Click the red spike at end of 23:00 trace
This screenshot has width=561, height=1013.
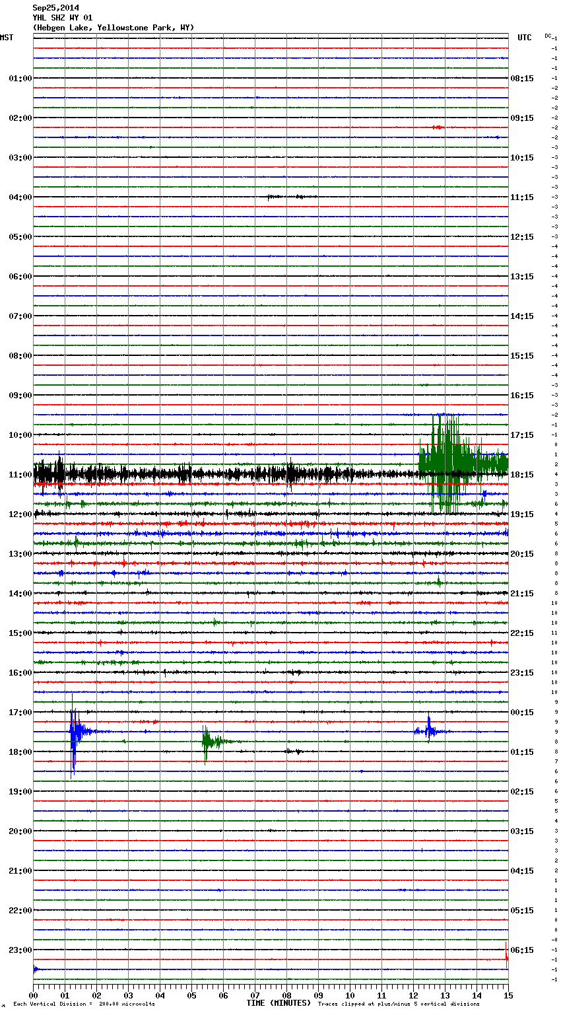pos(506,955)
